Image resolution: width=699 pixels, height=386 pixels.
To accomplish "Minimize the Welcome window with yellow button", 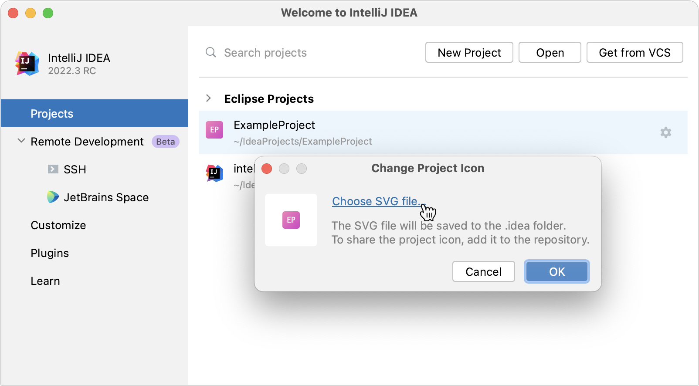I will click(31, 13).
